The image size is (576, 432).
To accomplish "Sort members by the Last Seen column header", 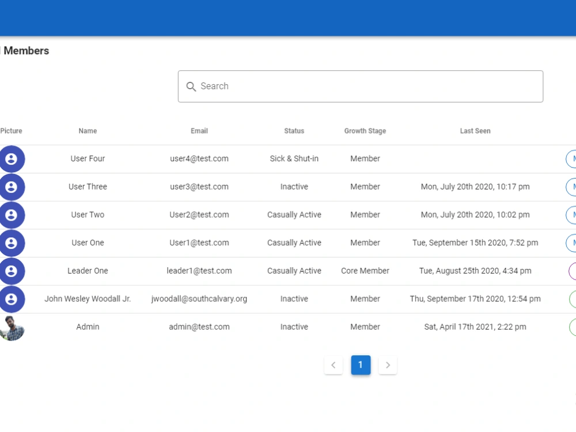I will 475,131.
